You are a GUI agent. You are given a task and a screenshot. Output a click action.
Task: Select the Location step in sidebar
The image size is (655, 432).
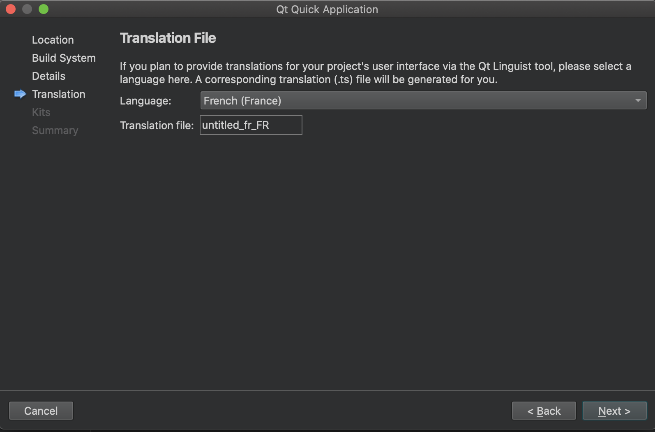pos(53,40)
